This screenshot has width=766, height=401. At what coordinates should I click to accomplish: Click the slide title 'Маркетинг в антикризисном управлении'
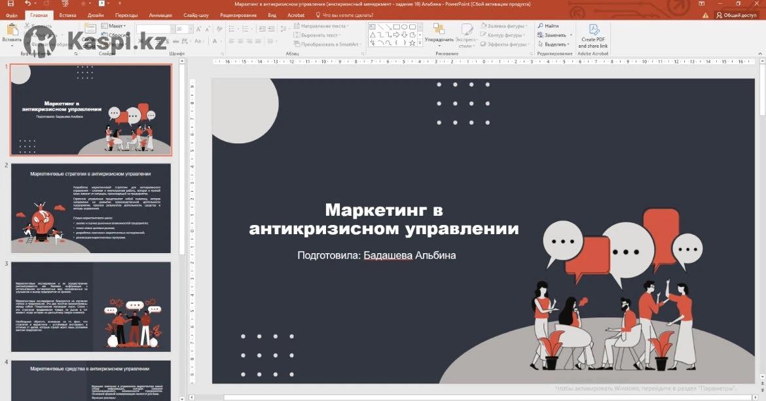[x=384, y=219]
